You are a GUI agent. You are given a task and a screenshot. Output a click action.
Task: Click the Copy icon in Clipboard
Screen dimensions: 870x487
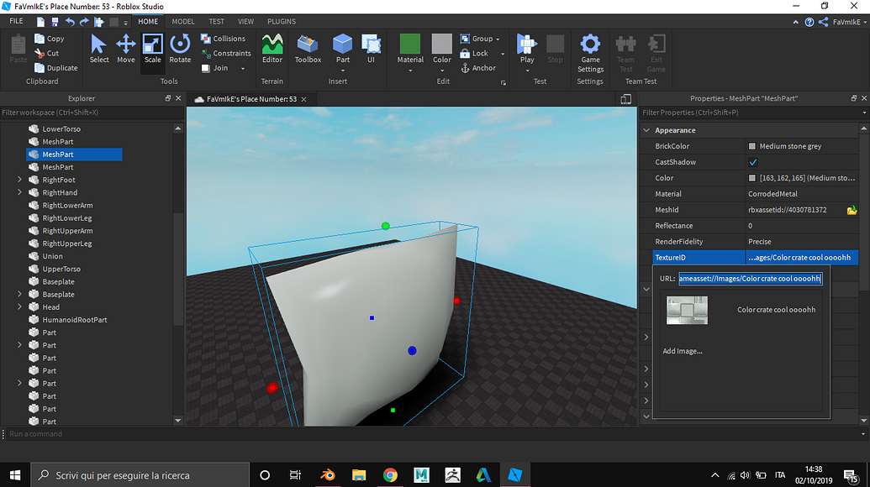(40, 39)
